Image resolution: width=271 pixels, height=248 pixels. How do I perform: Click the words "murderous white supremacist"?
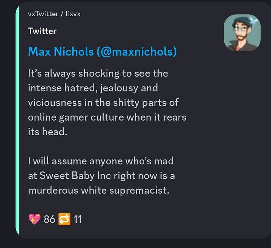pyautogui.click(x=98, y=190)
